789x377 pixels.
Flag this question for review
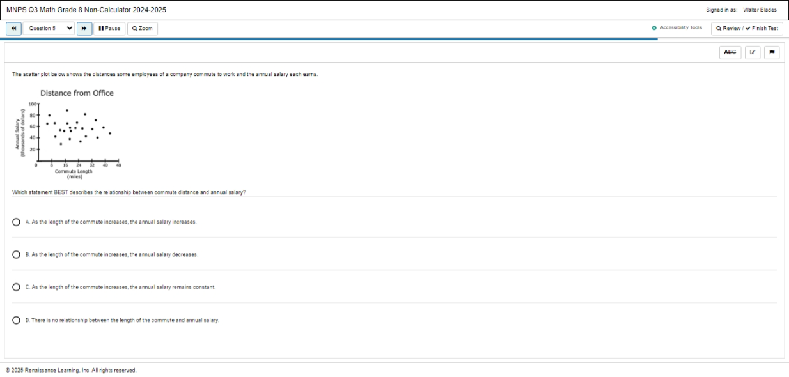[772, 53]
